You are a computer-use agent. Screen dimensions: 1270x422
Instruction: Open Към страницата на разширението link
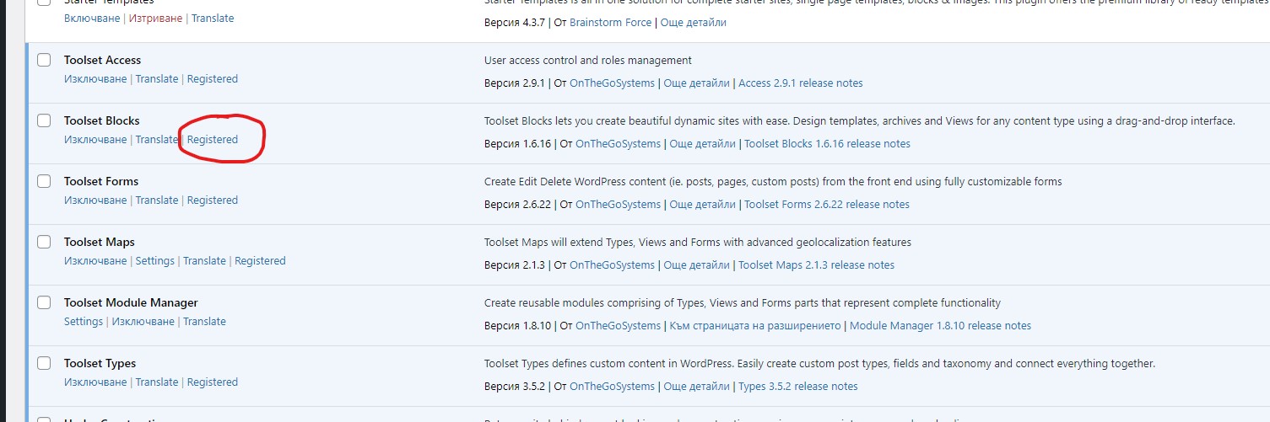coord(755,325)
